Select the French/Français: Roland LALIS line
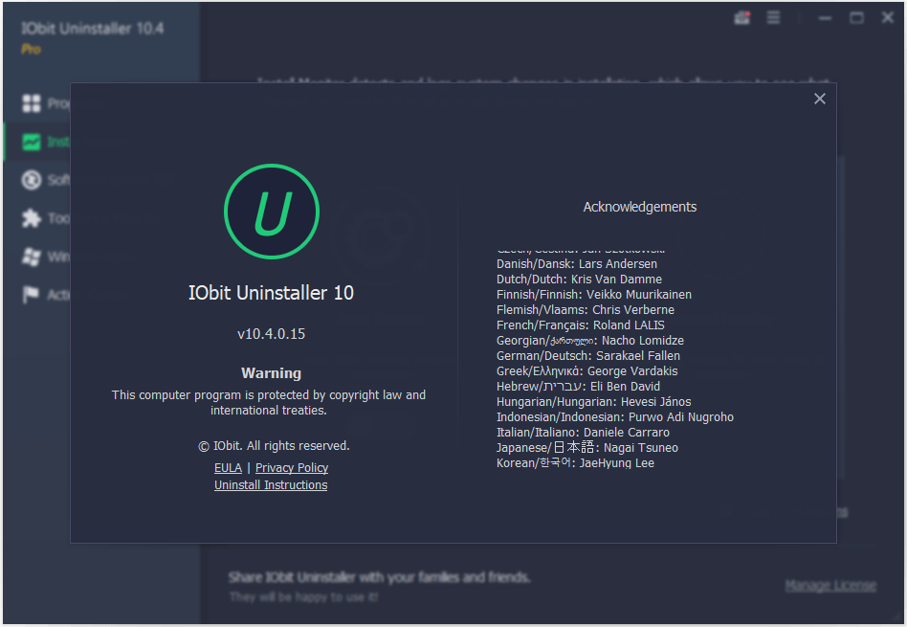 [x=581, y=325]
